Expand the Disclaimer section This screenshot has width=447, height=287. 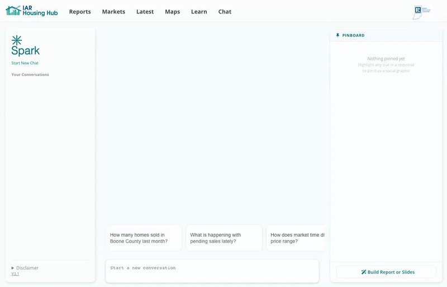(25, 268)
